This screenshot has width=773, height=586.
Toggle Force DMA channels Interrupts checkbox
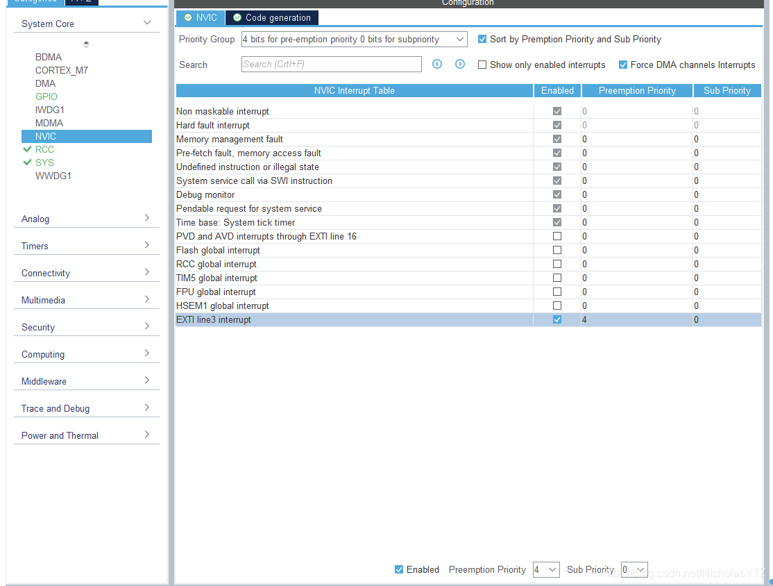pos(623,65)
